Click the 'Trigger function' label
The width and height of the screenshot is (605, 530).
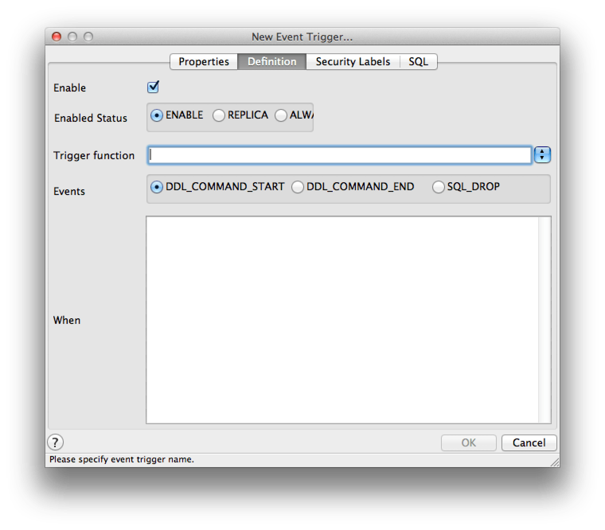pyautogui.click(x=94, y=155)
